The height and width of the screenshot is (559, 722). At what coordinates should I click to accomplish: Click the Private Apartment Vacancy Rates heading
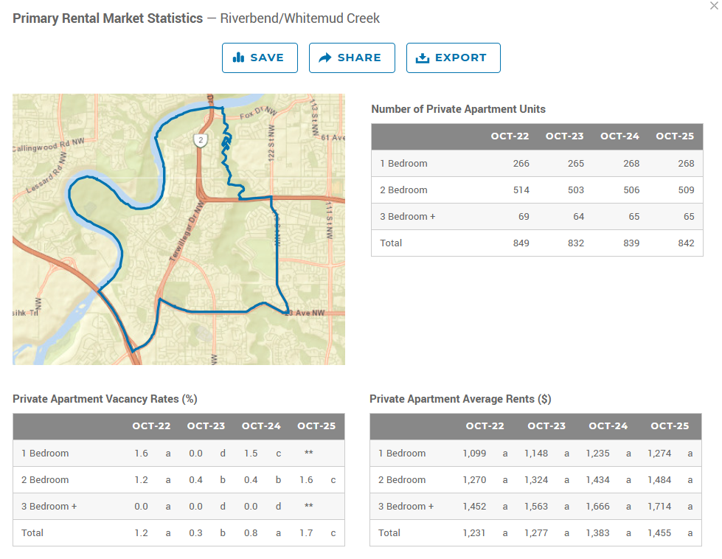click(x=105, y=399)
